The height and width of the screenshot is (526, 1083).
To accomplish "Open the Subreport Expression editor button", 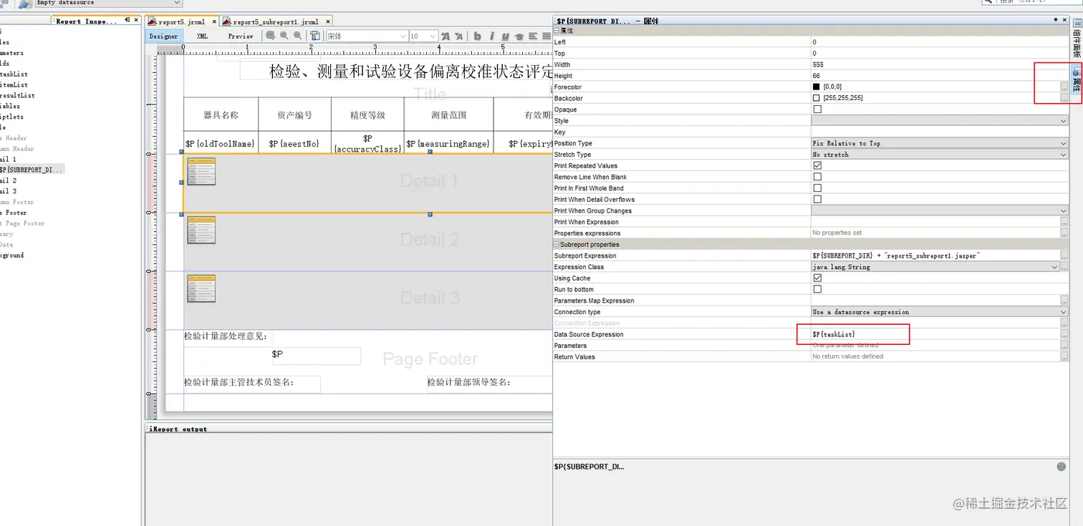I will click(x=1064, y=255).
